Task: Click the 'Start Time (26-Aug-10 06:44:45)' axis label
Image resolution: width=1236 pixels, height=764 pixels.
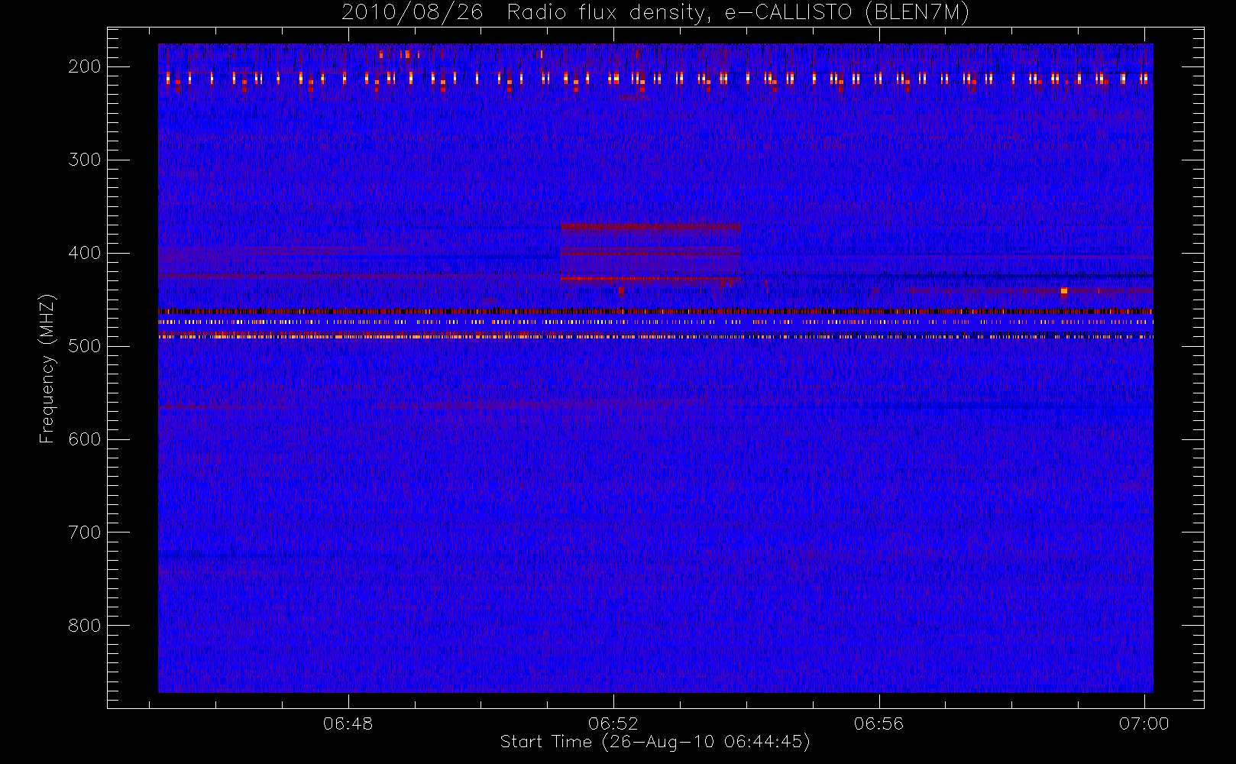Action: (x=655, y=742)
